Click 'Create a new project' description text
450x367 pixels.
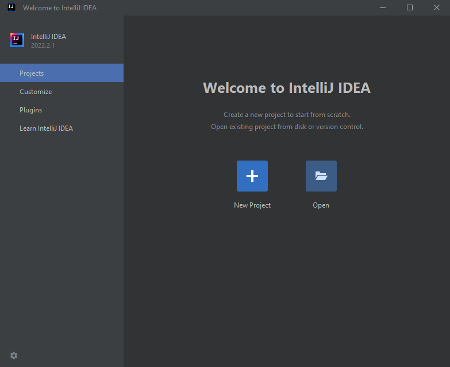tap(287, 115)
